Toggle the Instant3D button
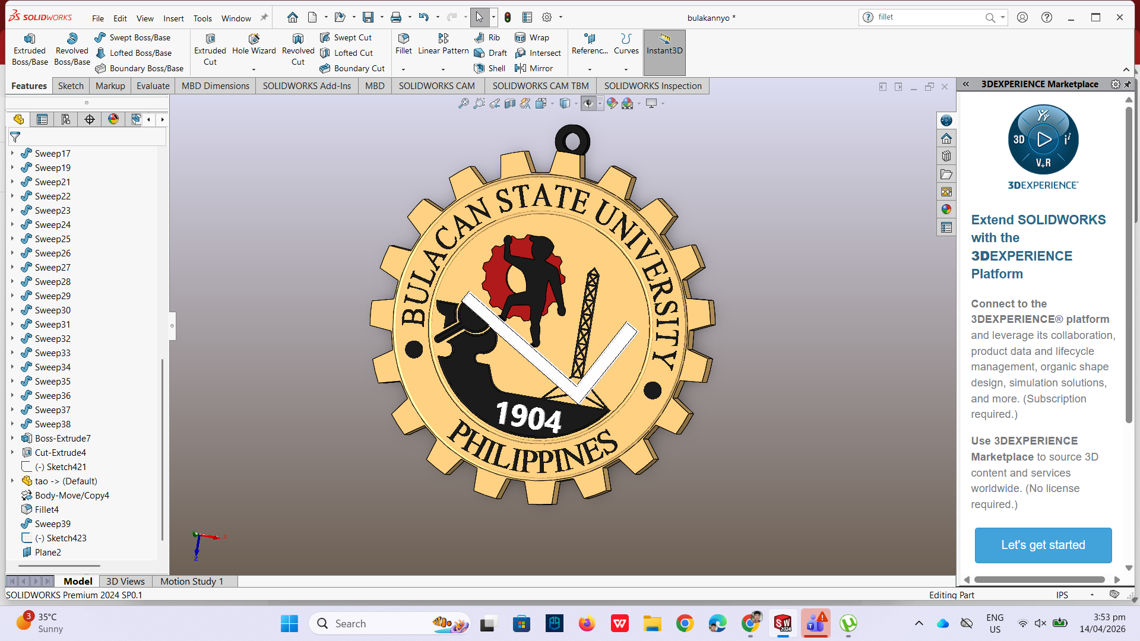The width and height of the screenshot is (1140, 641). click(x=664, y=52)
